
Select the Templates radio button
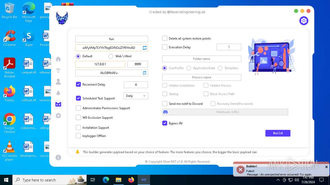[220, 68]
